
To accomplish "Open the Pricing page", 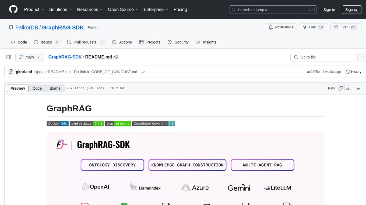I will (x=180, y=9).
